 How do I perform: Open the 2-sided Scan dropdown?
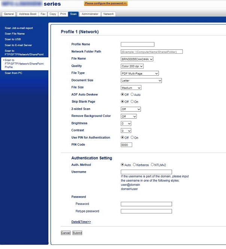click(130, 109)
